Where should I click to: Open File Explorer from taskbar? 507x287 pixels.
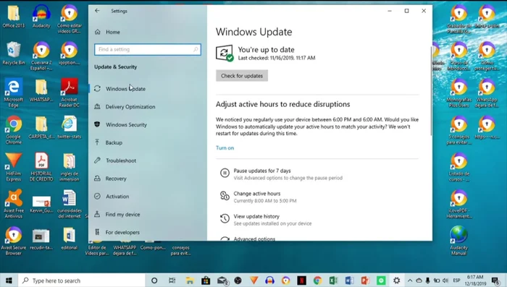[x=190, y=280]
